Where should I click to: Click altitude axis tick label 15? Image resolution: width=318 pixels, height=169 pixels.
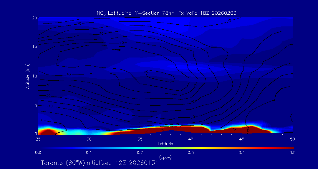coord(34,46)
